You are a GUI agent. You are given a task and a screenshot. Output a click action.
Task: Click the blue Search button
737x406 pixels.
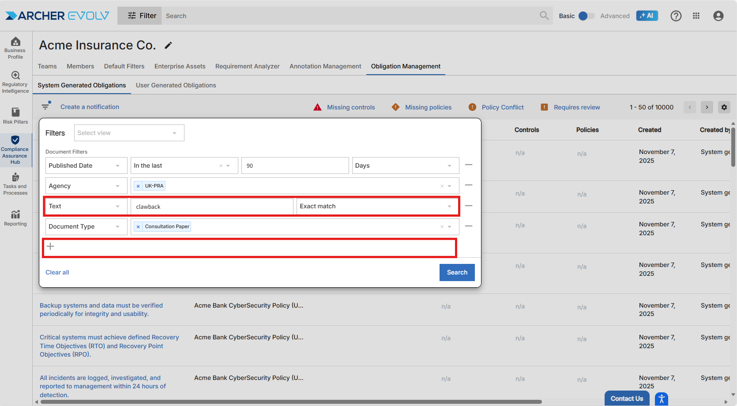coord(457,272)
